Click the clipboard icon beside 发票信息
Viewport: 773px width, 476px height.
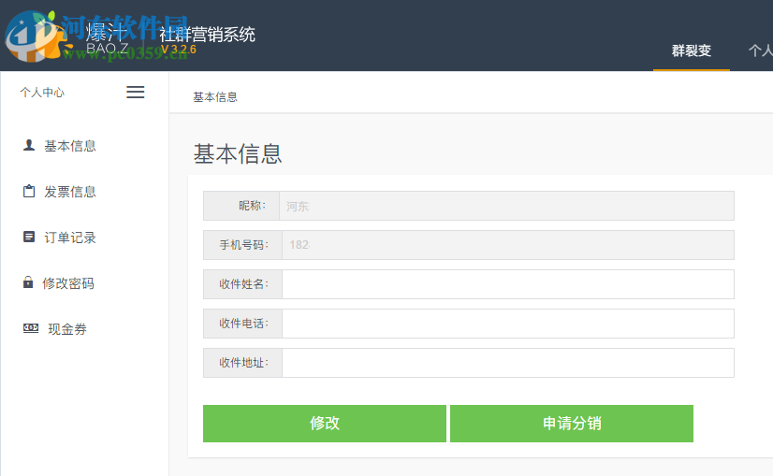(29, 191)
